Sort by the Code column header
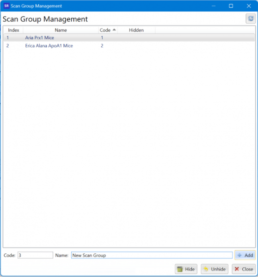 click(108, 30)
